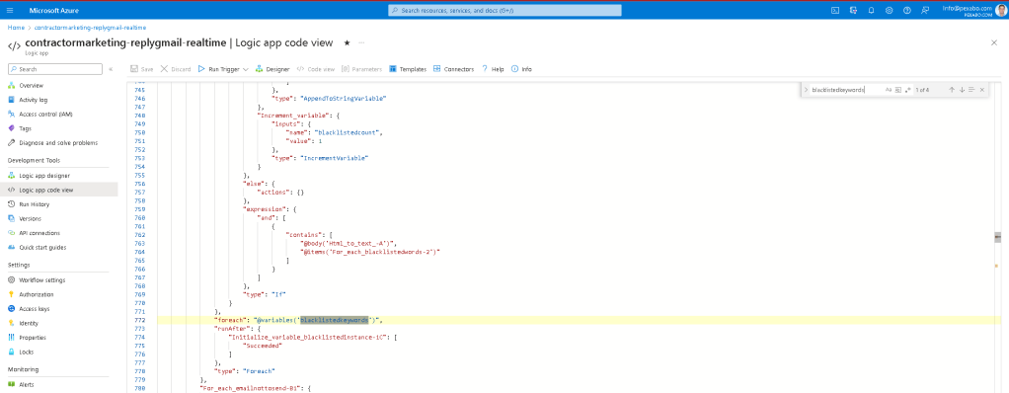Click "For_each_emailnottosend-B1" on line 780

coord(251,388)
